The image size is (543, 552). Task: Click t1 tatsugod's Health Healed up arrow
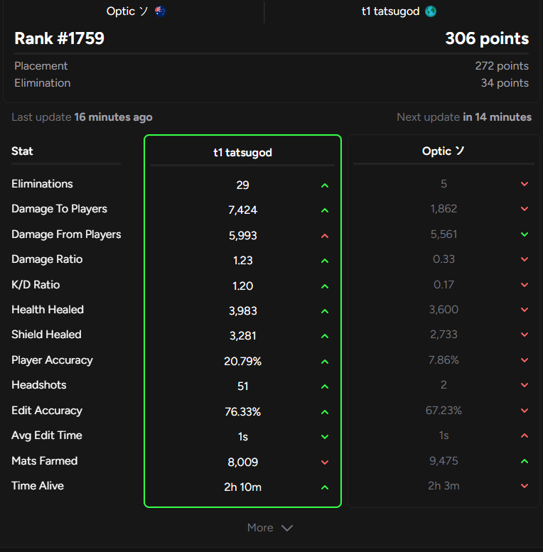click(x=325, y=311)
